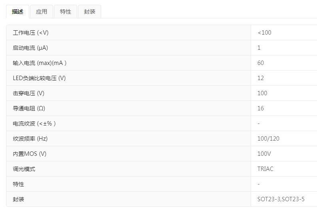Click the 100V built-in MOS value
The image size is (317, 208).
coord(264,154)
